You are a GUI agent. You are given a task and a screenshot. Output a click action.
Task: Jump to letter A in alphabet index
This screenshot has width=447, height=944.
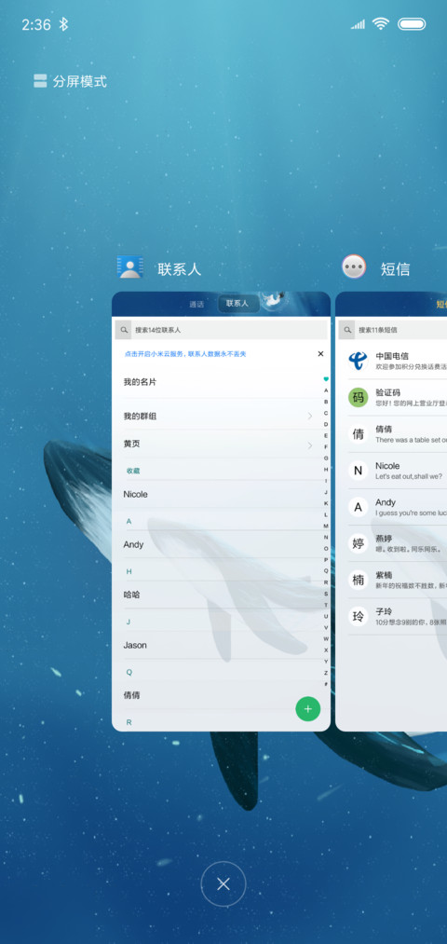326,390
